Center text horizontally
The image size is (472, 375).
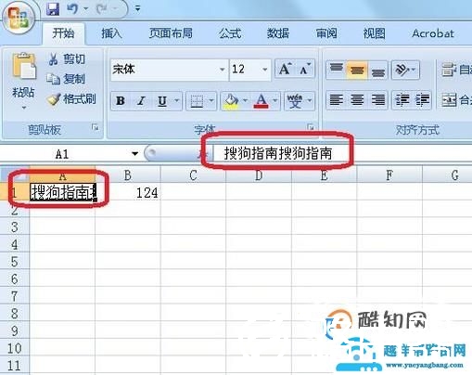coord(357,100)
